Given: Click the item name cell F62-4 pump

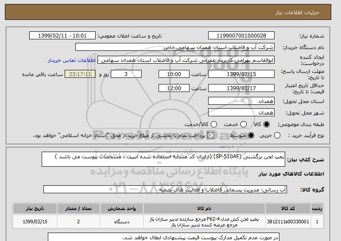Looking at the screenshot, I should point(204,222).
